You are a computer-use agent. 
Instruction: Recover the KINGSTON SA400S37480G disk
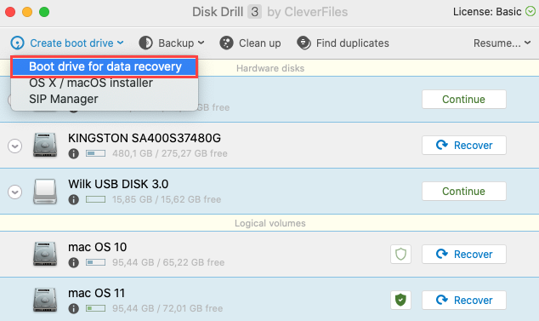pyautogui.click(x=463, y=146)
